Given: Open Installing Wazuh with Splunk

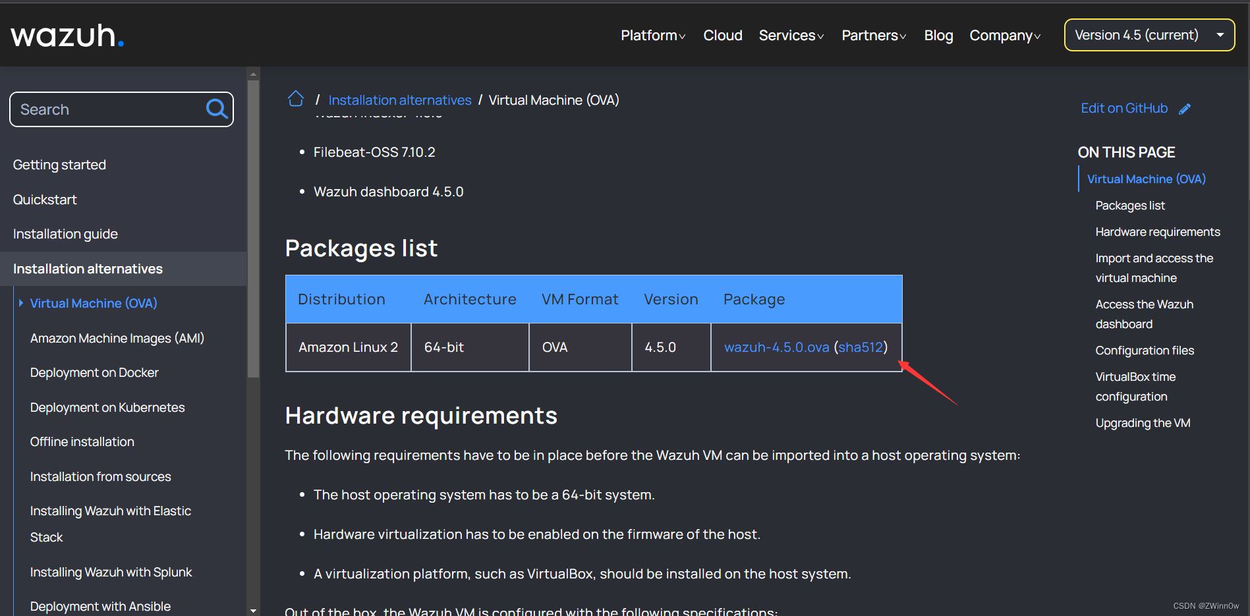Looking at the screenshot, I should coord(111,572).
